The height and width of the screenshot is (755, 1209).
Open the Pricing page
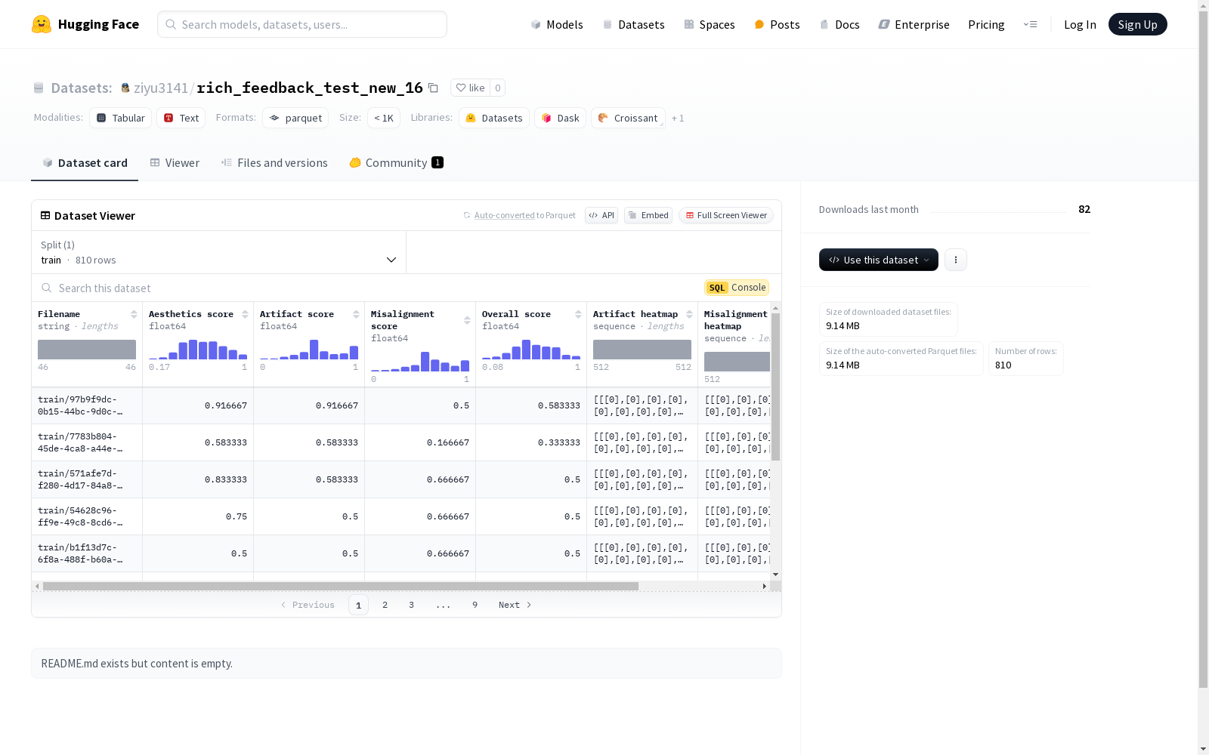986,24
